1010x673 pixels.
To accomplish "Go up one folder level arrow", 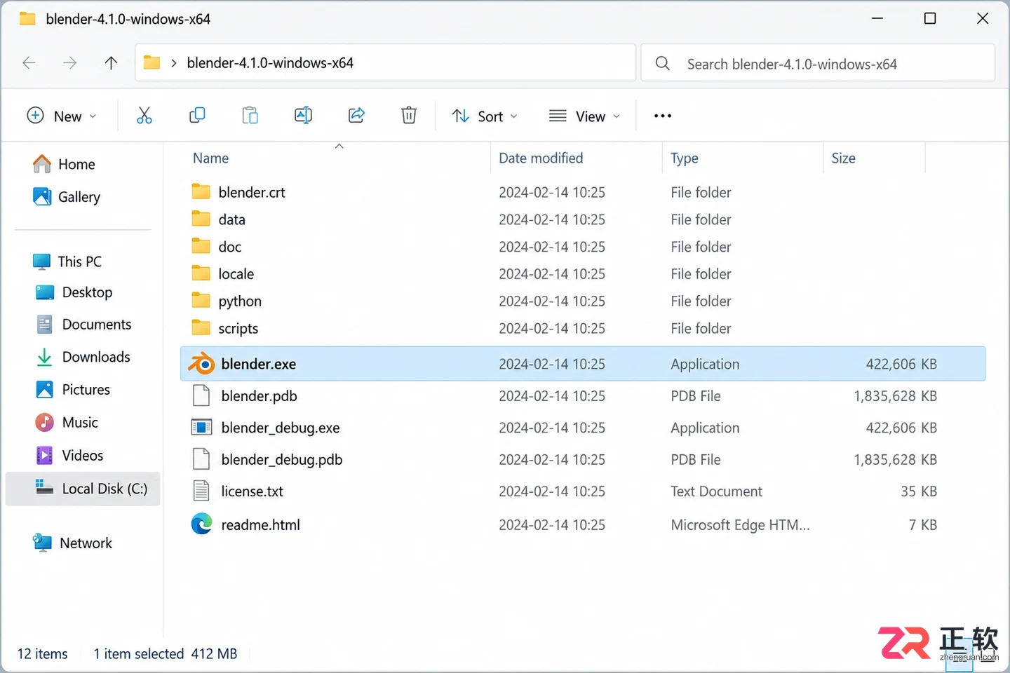I will pyautogui.click(x=111, y=63).
